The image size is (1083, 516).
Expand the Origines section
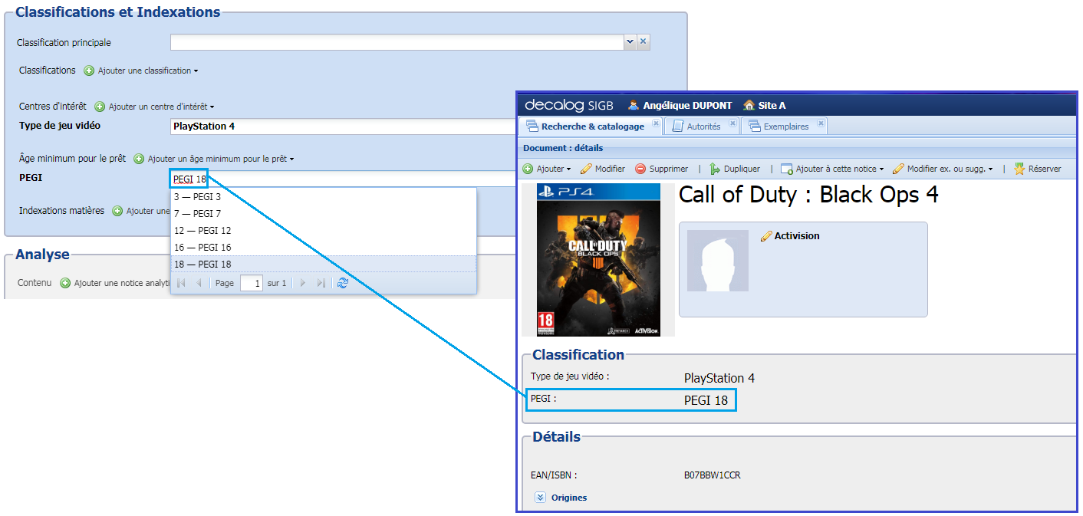pyautogui.click(x=540, y=498)
